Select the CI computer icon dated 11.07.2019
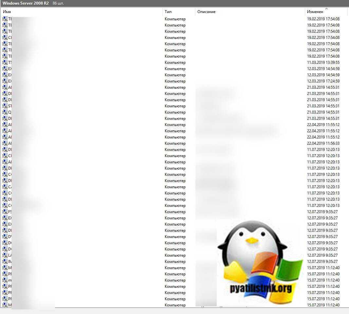Image resolution: width=349 pixels, height=314 pixels. click(5, 156)
